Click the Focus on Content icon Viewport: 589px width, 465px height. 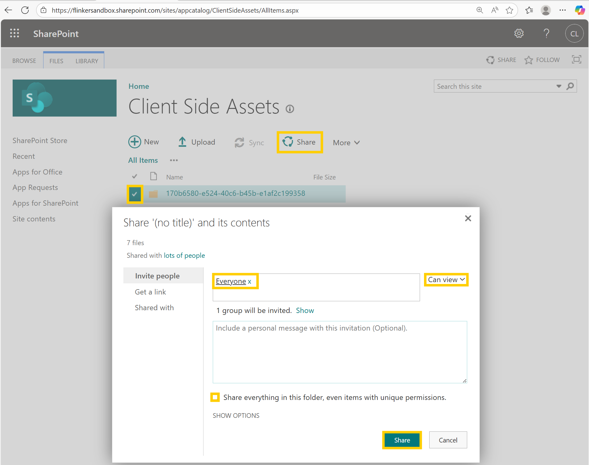pos(576,60)
